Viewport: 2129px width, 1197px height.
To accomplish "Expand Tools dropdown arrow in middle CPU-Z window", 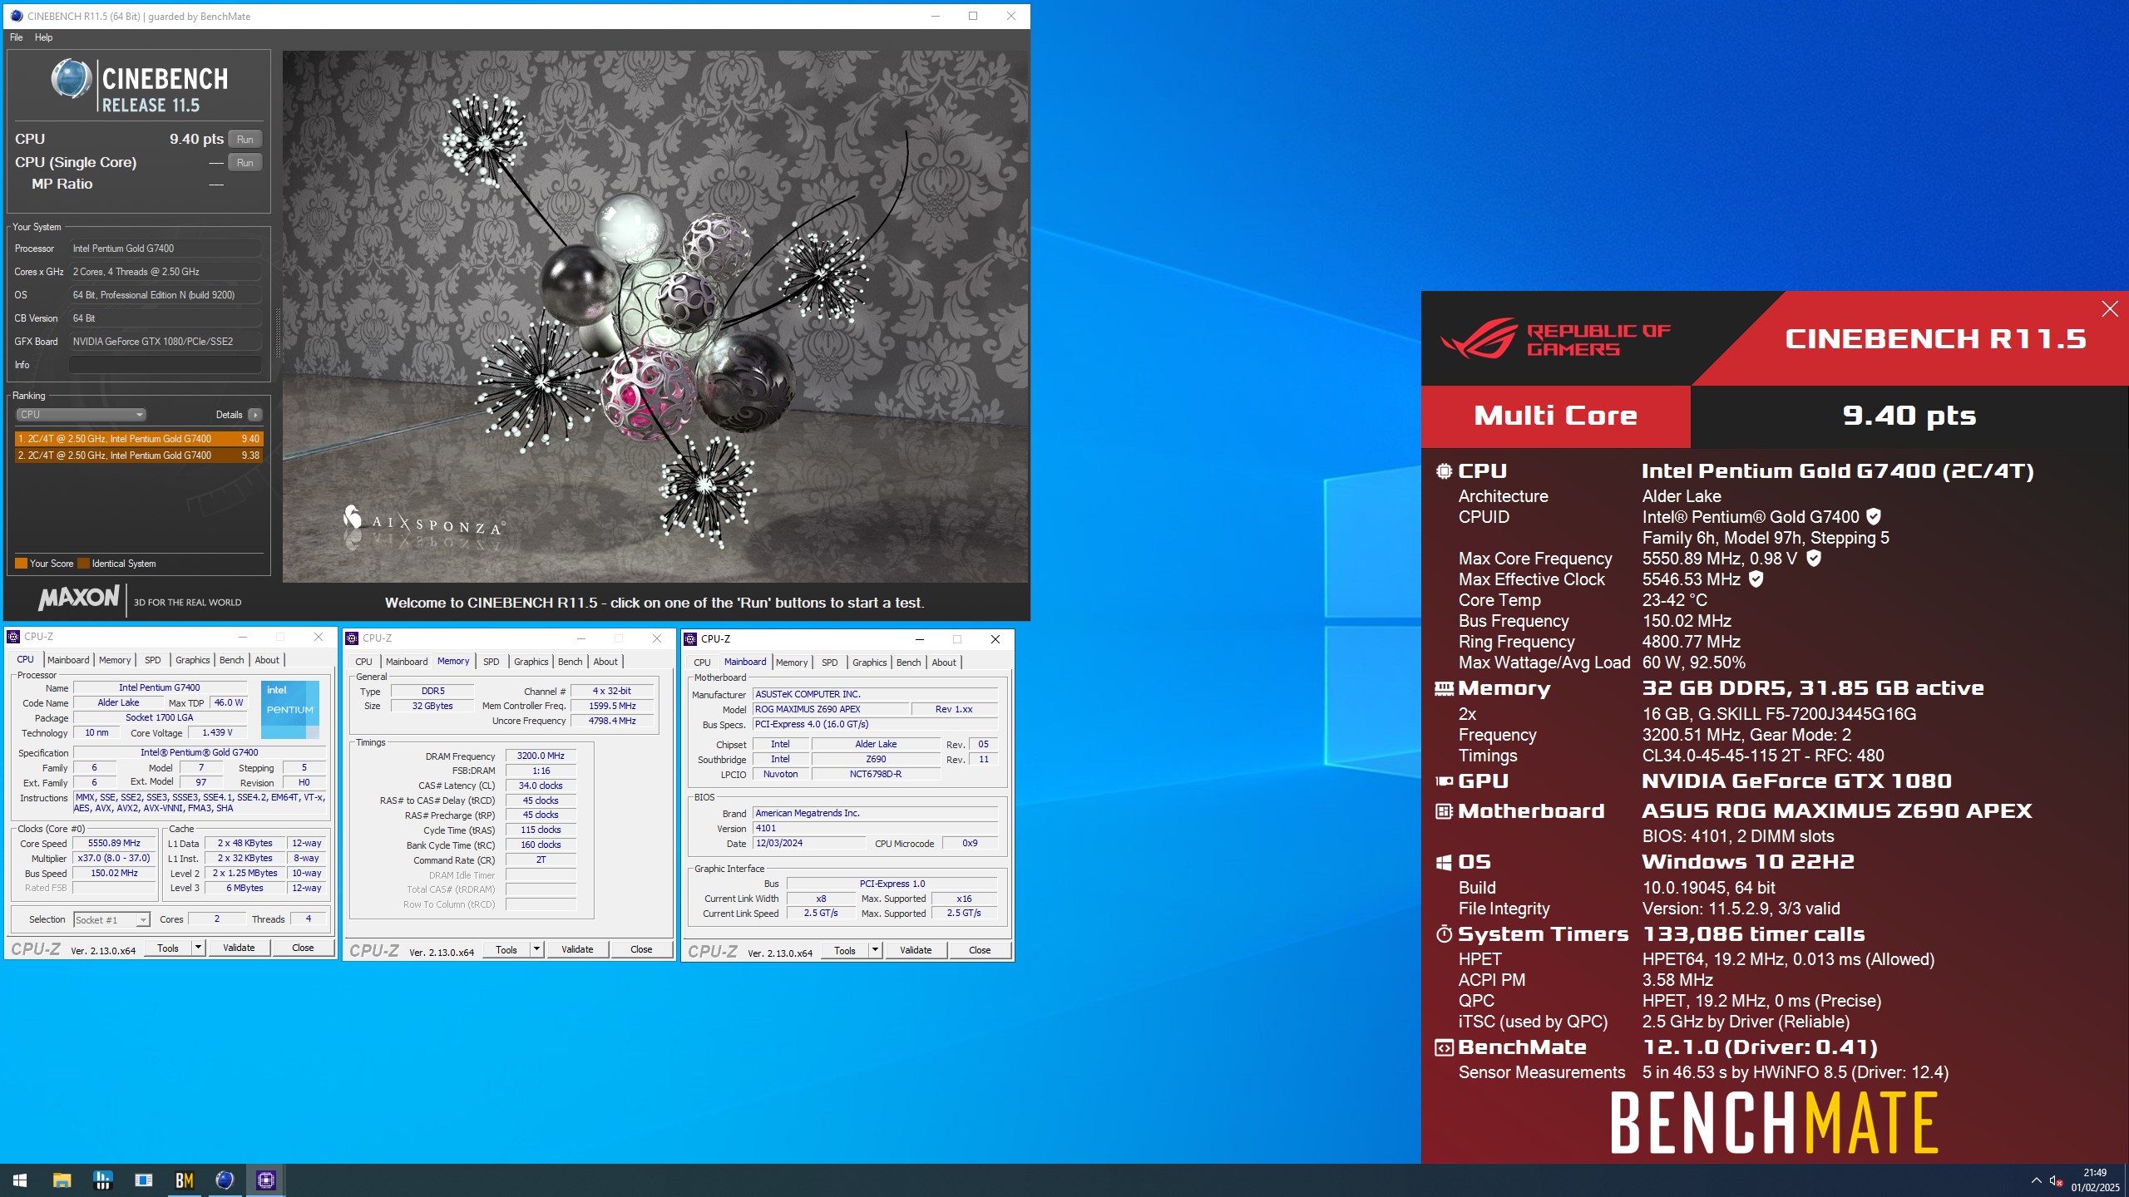I will 536,950.
